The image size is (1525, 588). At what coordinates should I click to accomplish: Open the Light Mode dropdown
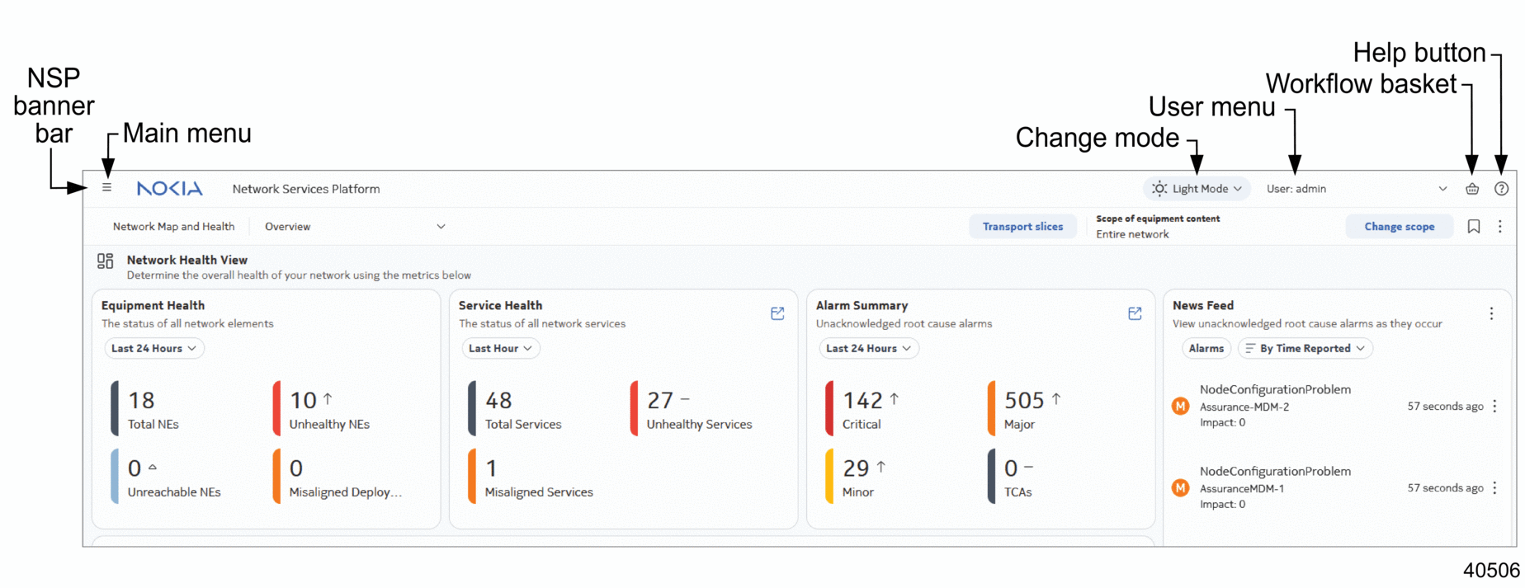tap(1197, 189)
